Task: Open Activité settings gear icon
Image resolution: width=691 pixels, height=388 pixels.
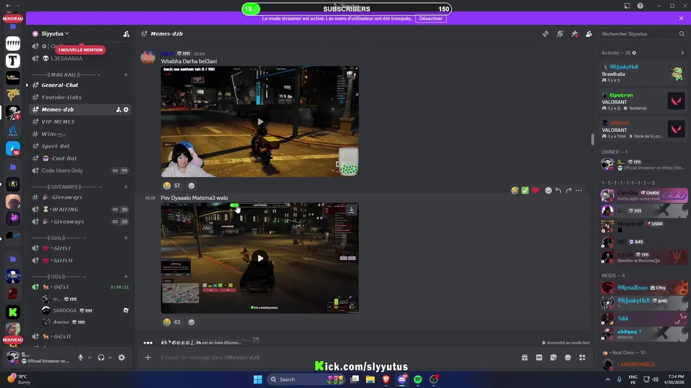Action: (x=634, y=53)
